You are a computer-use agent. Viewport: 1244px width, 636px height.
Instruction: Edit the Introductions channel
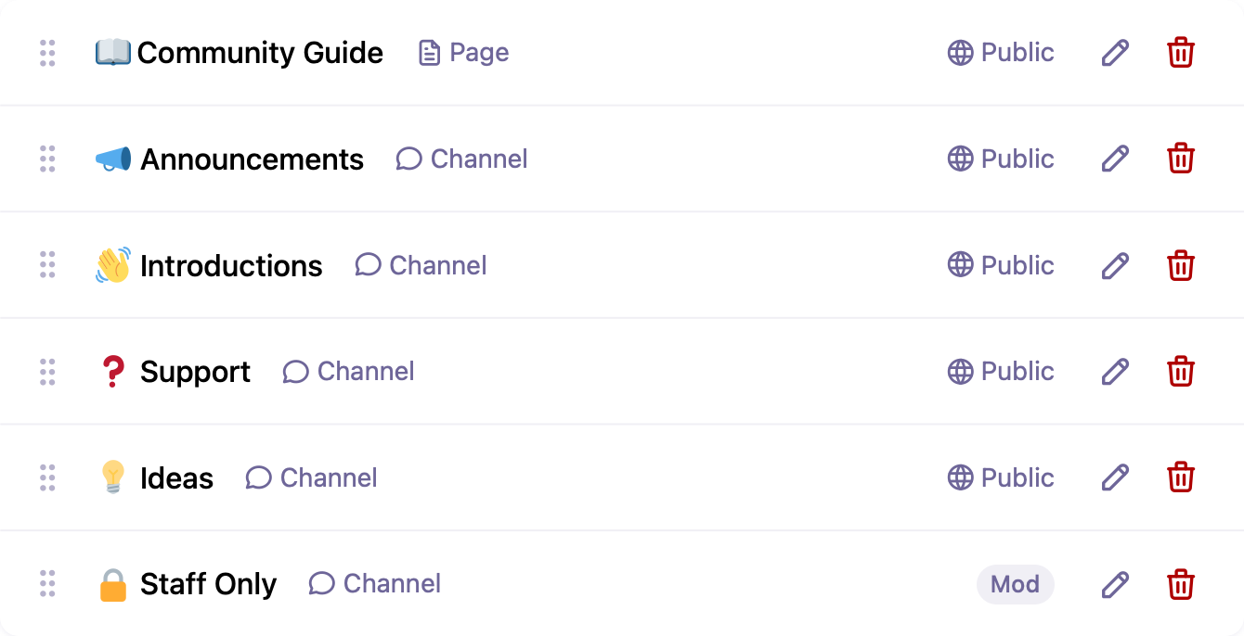click(x=1115, y=265)
